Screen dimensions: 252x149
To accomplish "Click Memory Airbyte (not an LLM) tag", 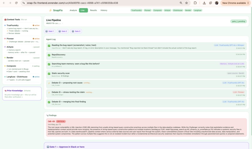I will click(x=232, y=64).
